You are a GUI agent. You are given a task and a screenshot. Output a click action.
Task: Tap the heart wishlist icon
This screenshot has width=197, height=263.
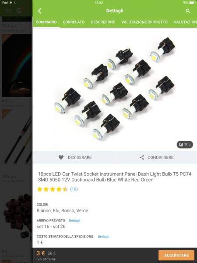coord(61,157)
